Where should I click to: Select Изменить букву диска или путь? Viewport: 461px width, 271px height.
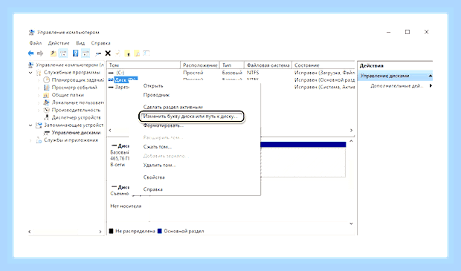(x=191, y=117)
